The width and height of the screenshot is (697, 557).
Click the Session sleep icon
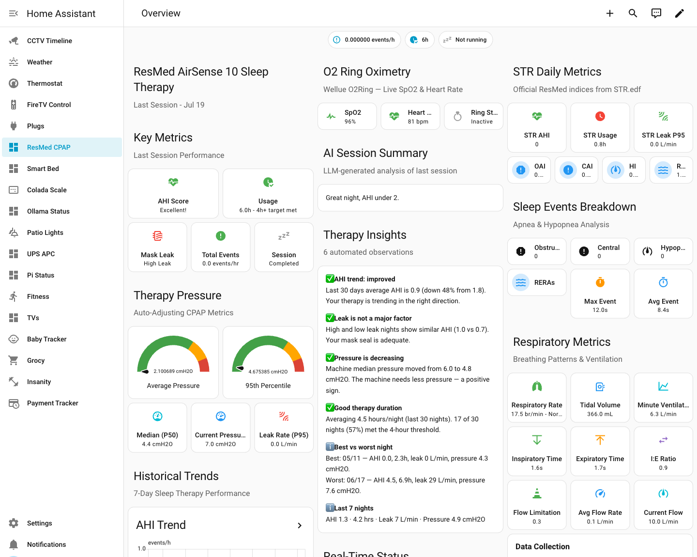click(x=284, y=236)
